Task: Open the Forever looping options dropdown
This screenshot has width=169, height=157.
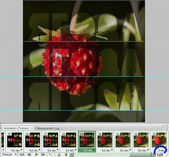Action: point(9,154)
